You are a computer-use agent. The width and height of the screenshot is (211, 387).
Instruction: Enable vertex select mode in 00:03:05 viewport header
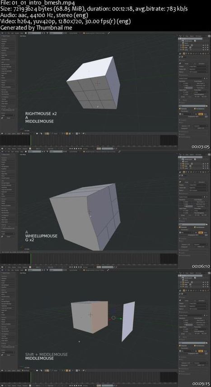(x=67, y=133)
